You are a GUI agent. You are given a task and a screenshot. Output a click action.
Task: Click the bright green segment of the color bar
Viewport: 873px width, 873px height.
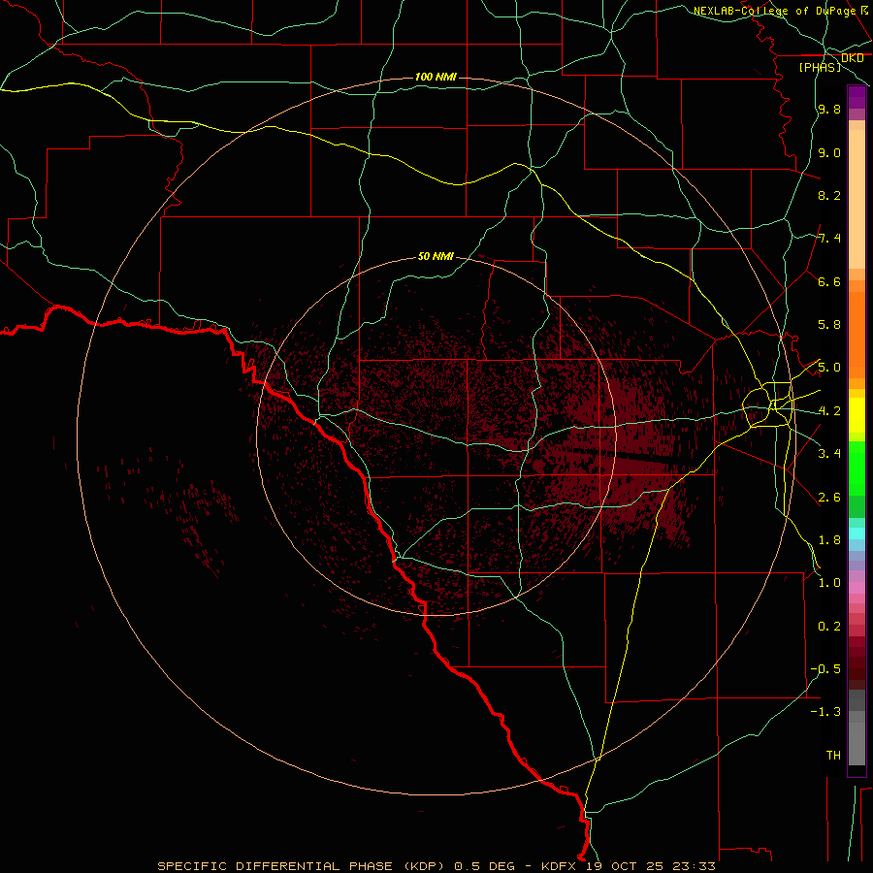(857, 469)
